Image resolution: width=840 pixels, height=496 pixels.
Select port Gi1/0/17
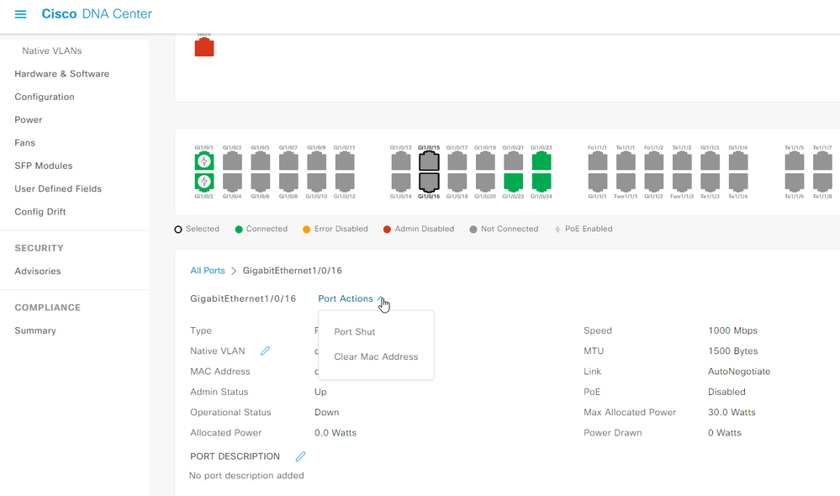point(457,161)
